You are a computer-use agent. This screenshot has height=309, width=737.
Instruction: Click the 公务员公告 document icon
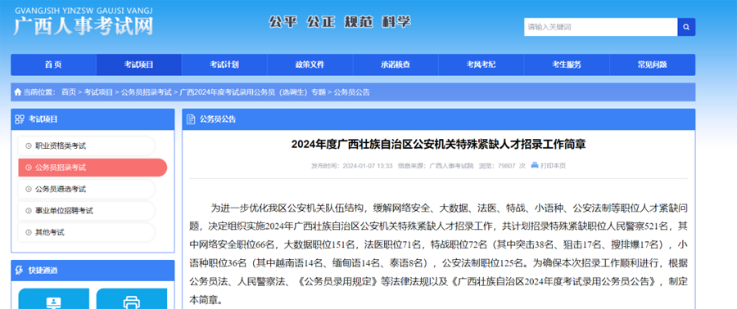coord(191,119)
